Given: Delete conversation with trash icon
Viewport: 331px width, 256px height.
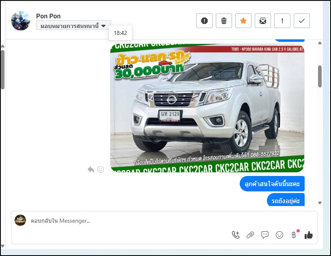Looking at the screenshot, I should (x=224, y=21).
